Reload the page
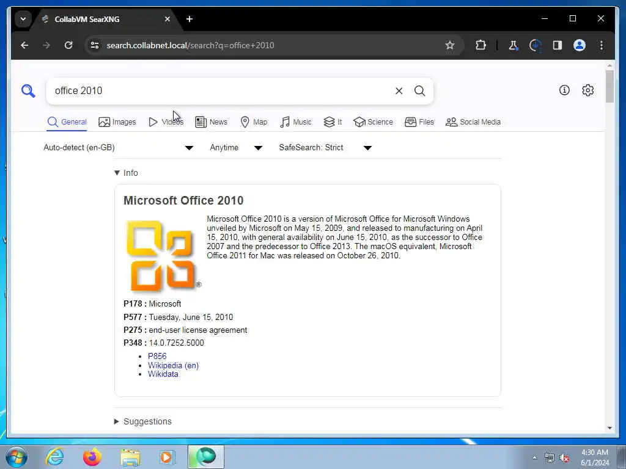Image resolution: width=626 pixels, height=469 pixels. click(x=68, y=45)
